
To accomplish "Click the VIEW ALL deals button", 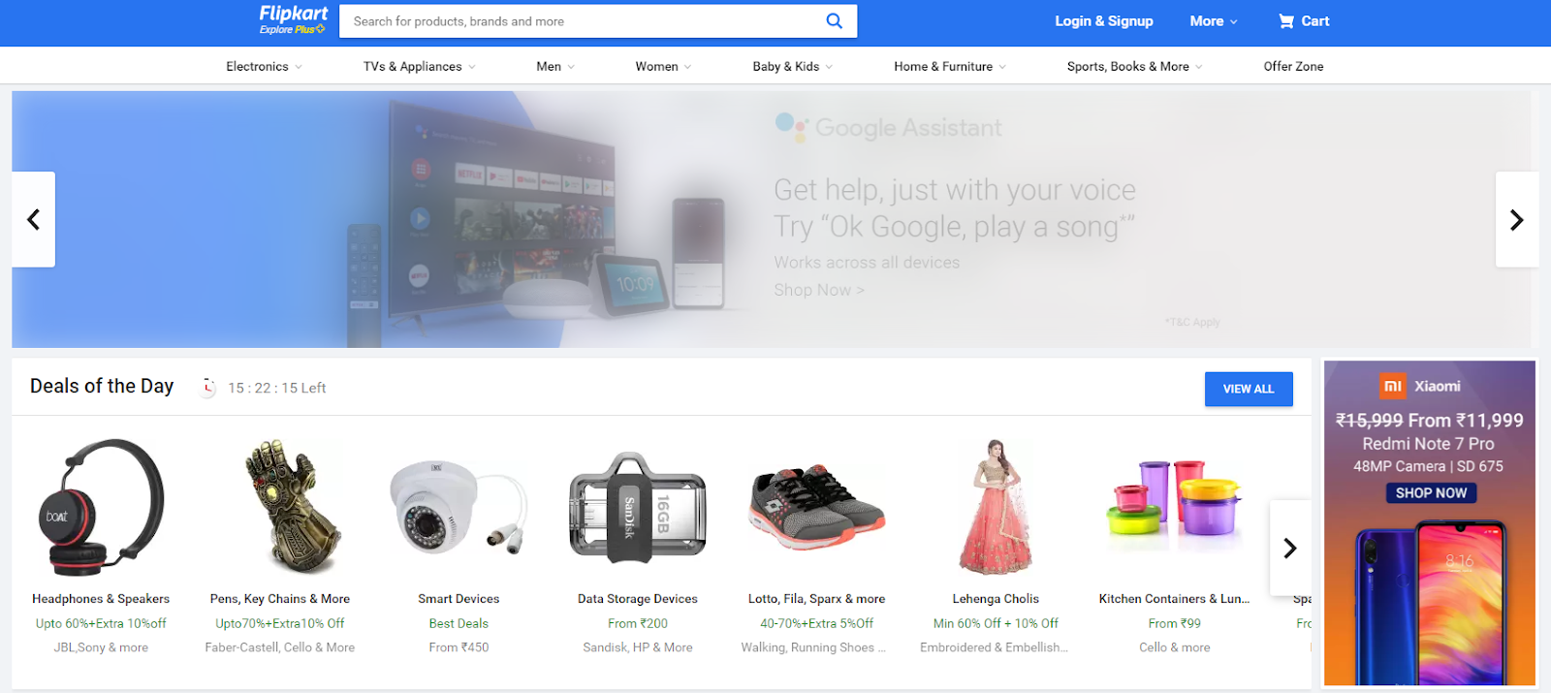I will pos(1249,389).
